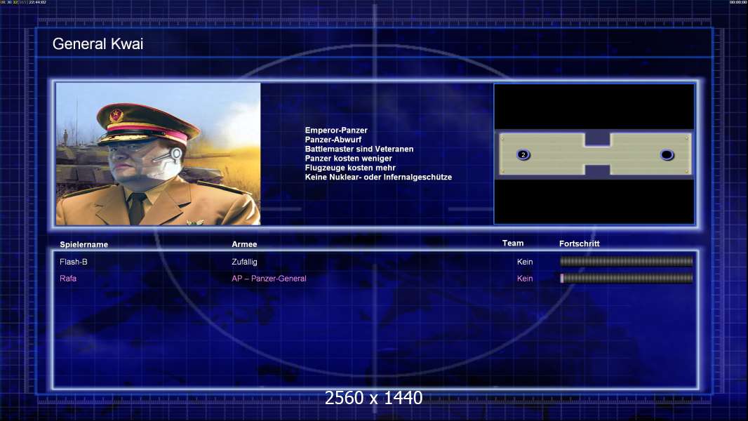Click the map preview thumbnail
This screenshot has height=421, width=748.
click(x=594, y=154)
